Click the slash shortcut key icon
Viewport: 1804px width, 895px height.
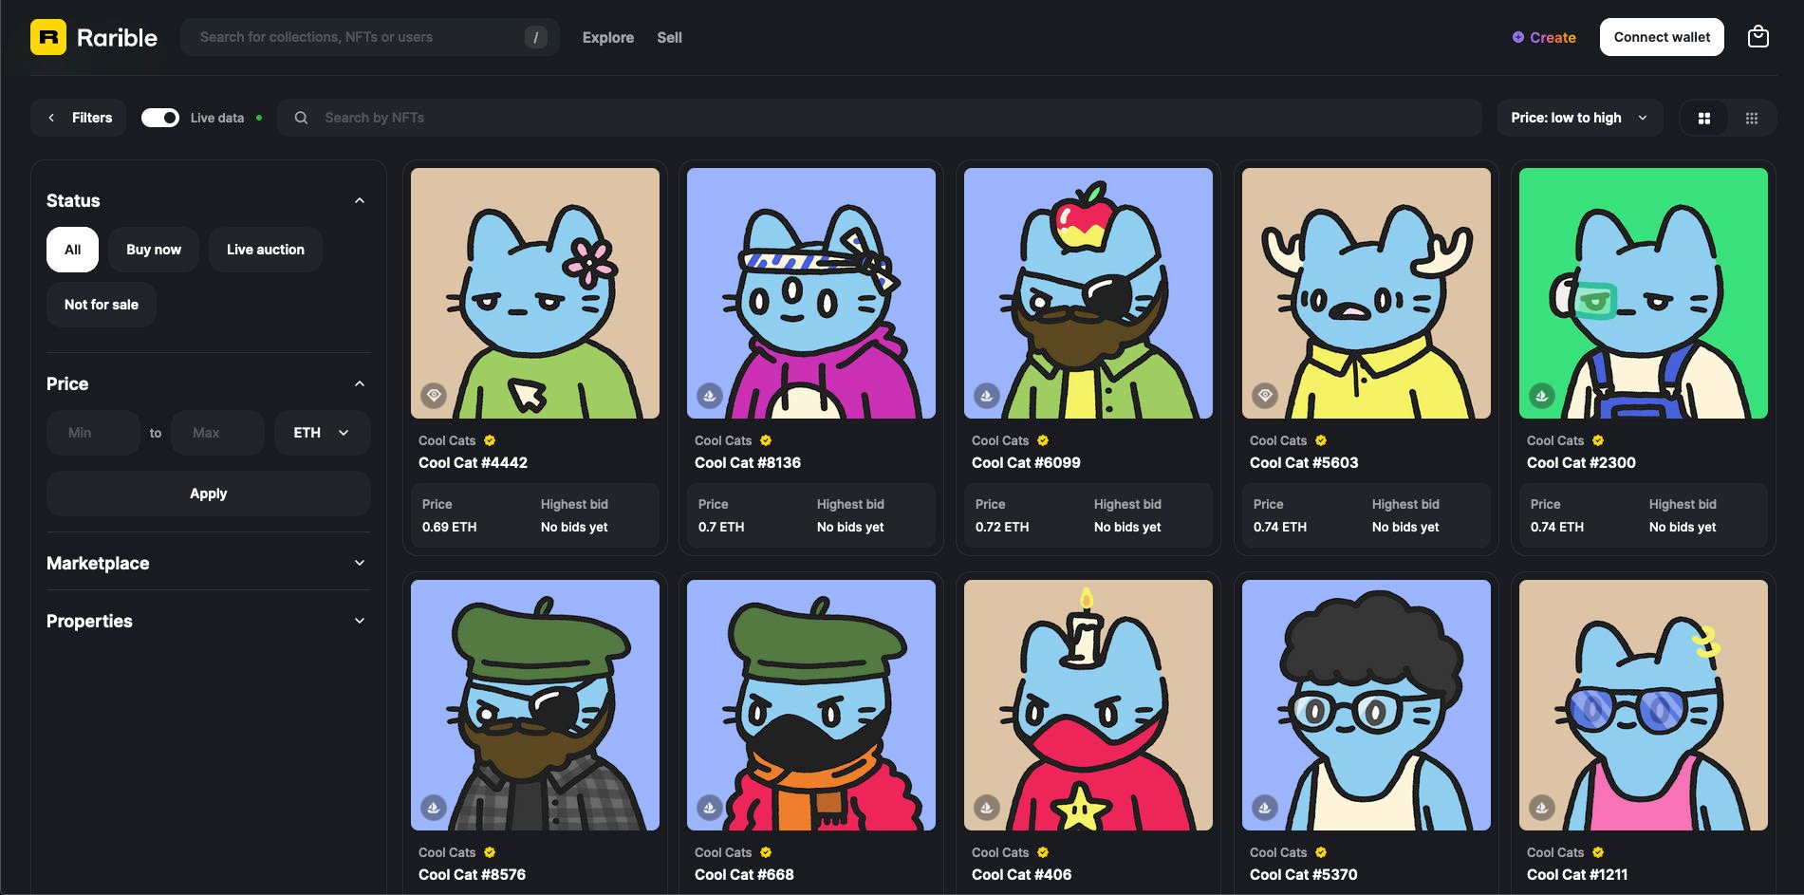pyautogui.click(x=536, y=37)
